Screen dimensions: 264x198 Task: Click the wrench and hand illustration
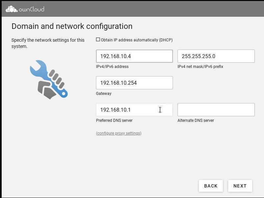tap(49, 79)
